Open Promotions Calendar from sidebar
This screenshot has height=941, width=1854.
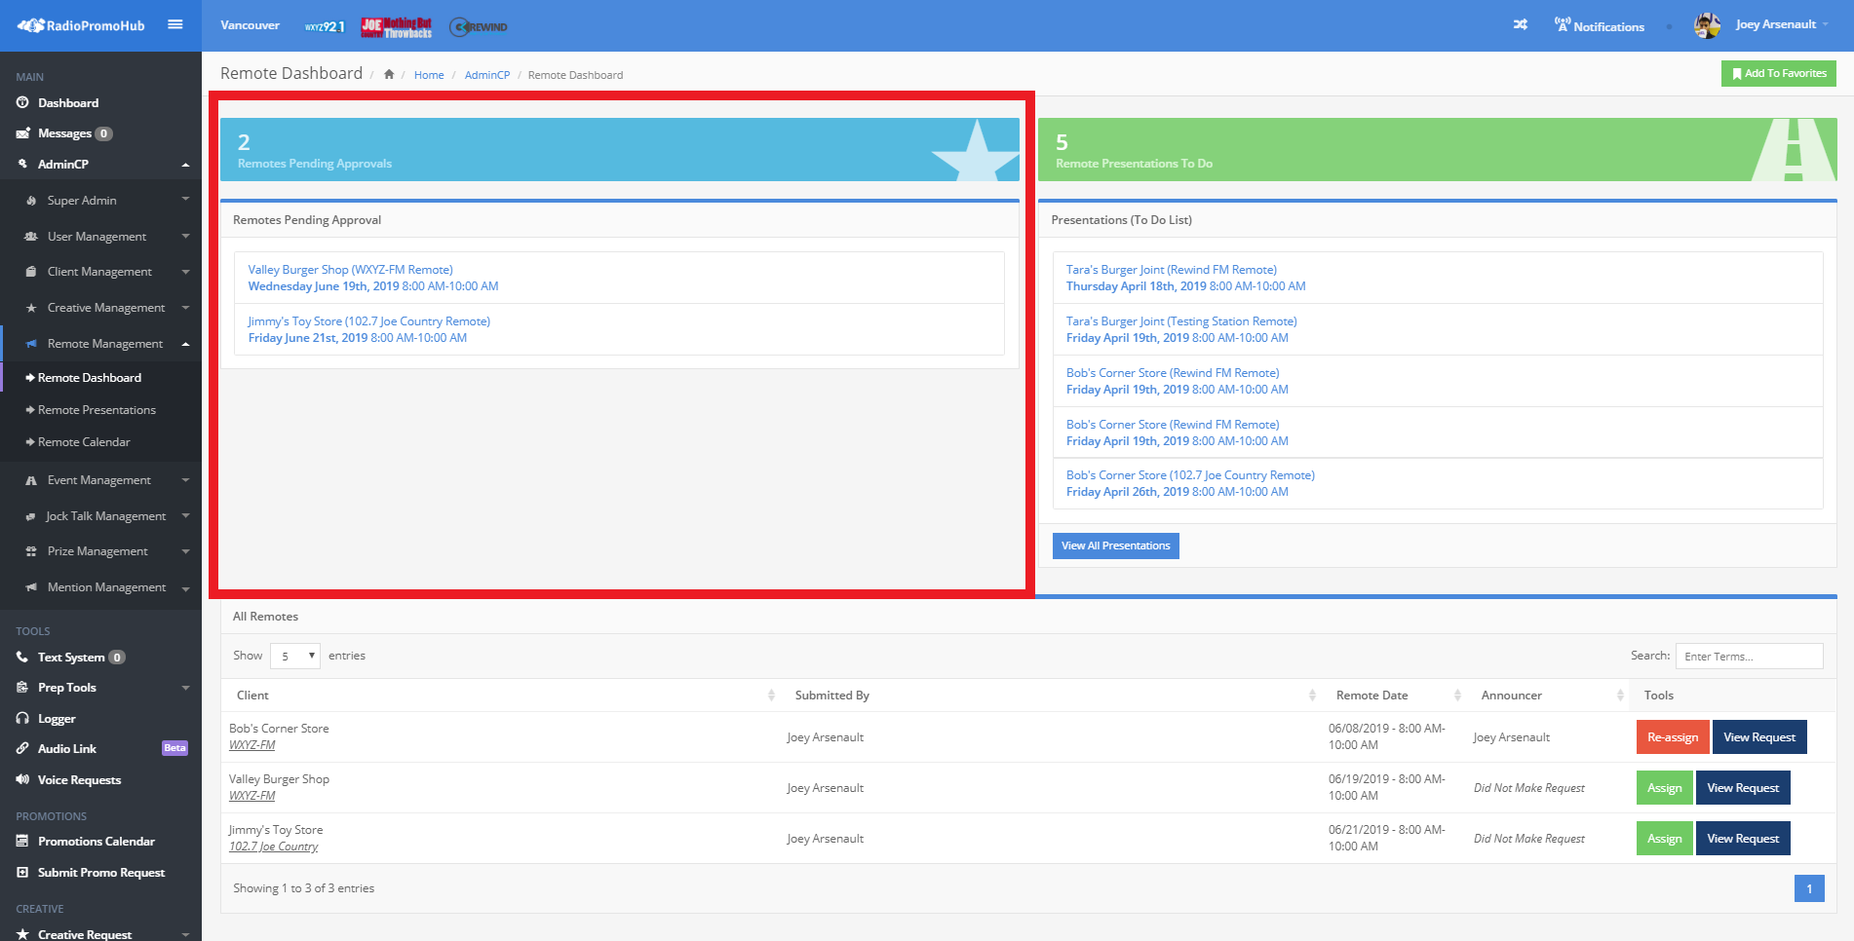96,842
